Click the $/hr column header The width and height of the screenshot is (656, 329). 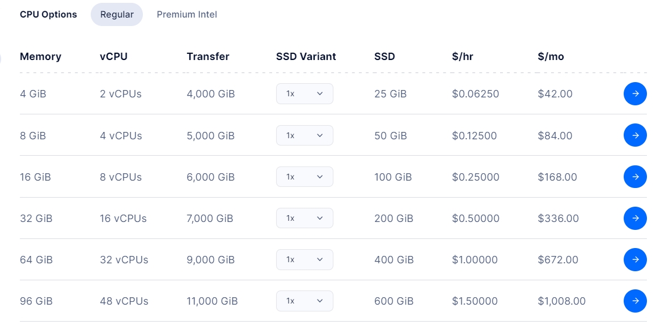click(462, 57)
